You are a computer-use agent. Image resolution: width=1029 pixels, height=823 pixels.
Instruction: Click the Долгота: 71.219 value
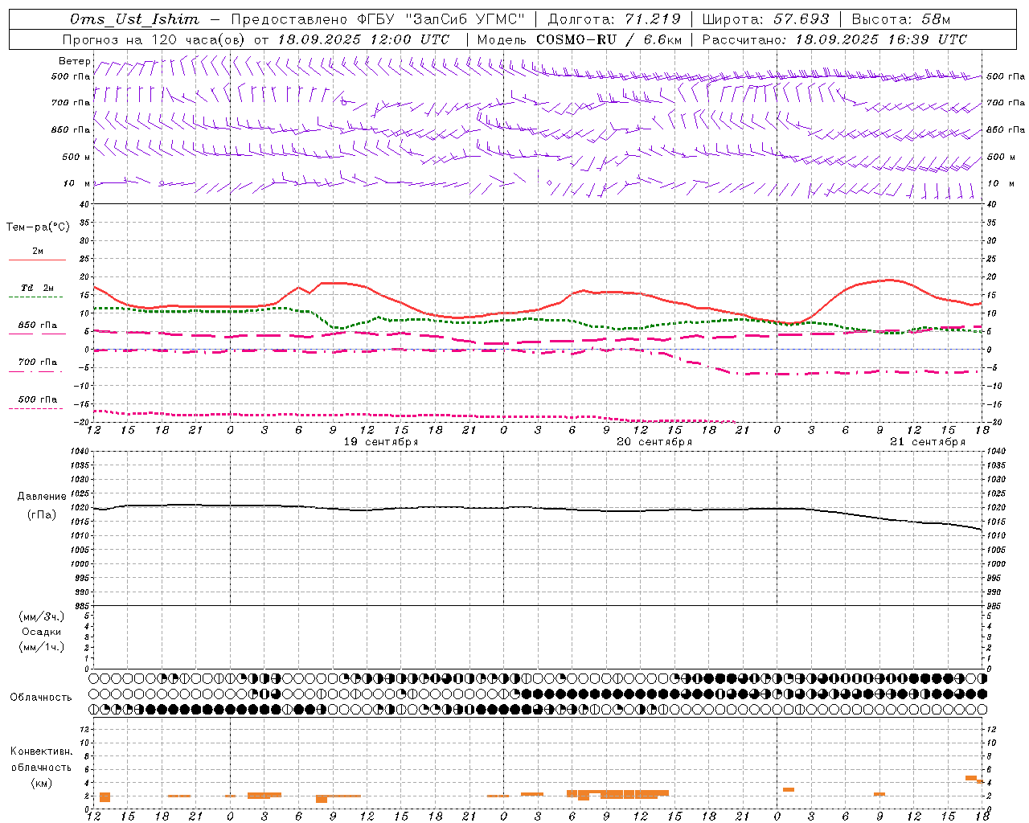[x=614, y=19]
